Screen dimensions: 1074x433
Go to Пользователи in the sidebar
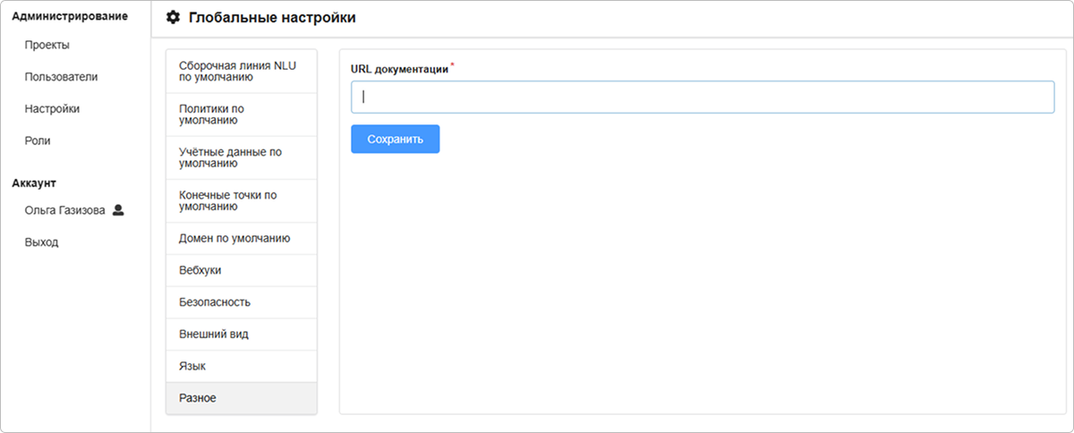(x=61, y=77)
